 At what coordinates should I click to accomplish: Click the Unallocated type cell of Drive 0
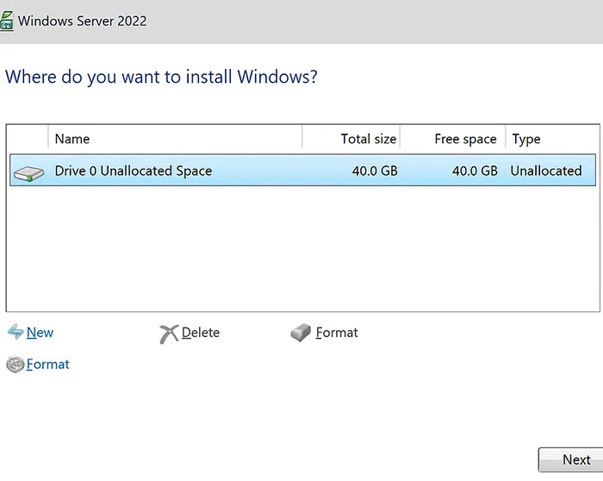click(545, 171)
